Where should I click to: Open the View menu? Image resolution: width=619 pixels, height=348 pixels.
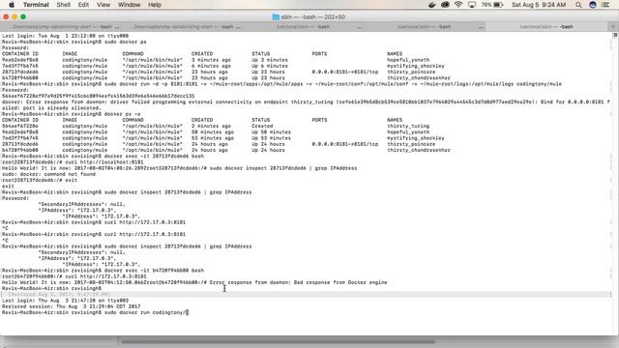coord(103,5)
